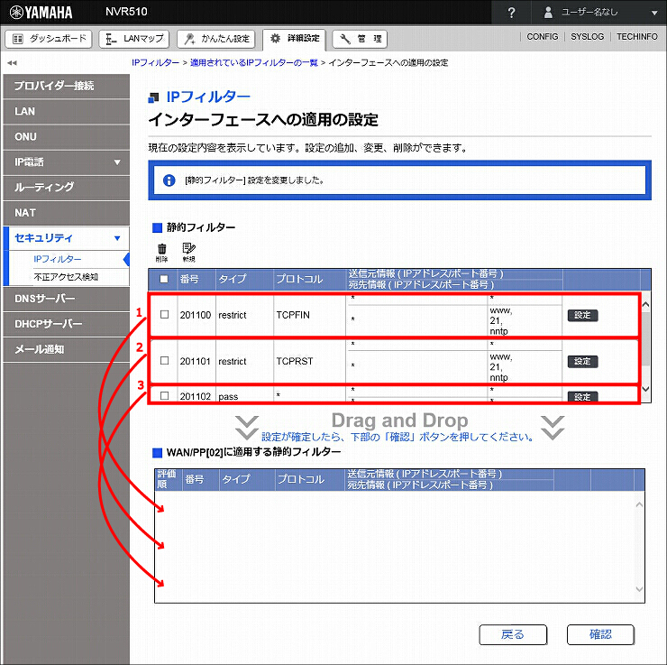Collapse sidebar with double-arrow icon

(x=12, y=62)
